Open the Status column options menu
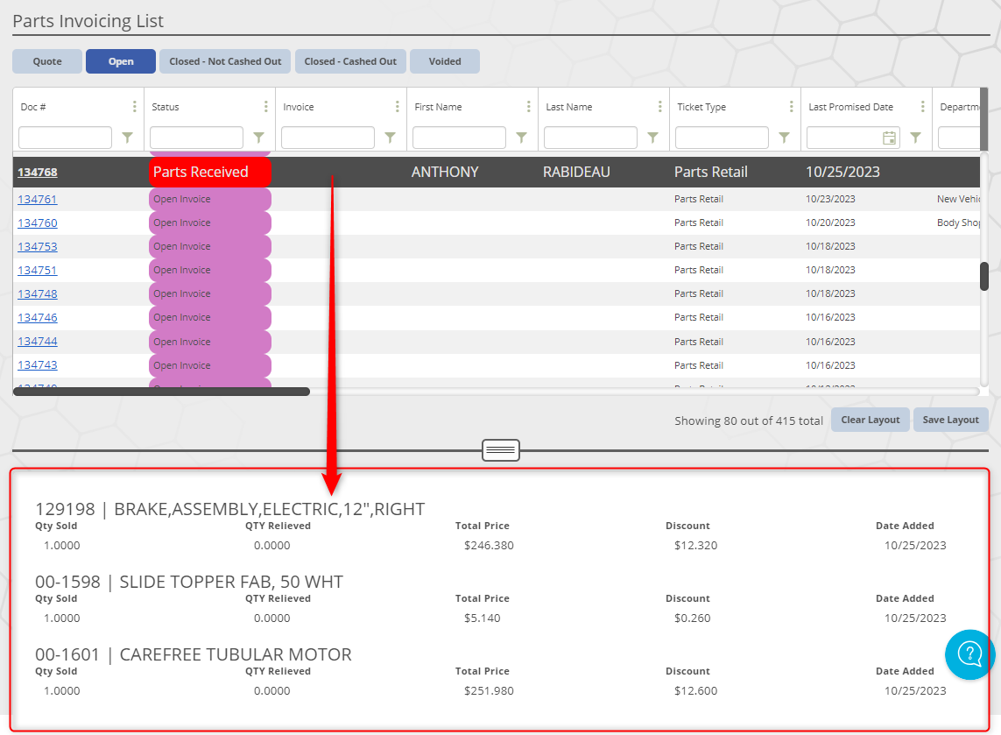The image size is (1001, 735). point(265,107)
